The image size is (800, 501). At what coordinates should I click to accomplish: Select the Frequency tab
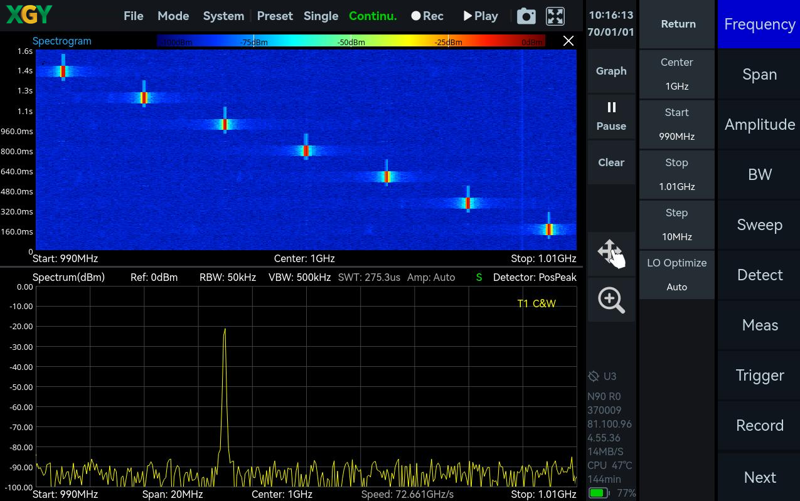(759, 24)
